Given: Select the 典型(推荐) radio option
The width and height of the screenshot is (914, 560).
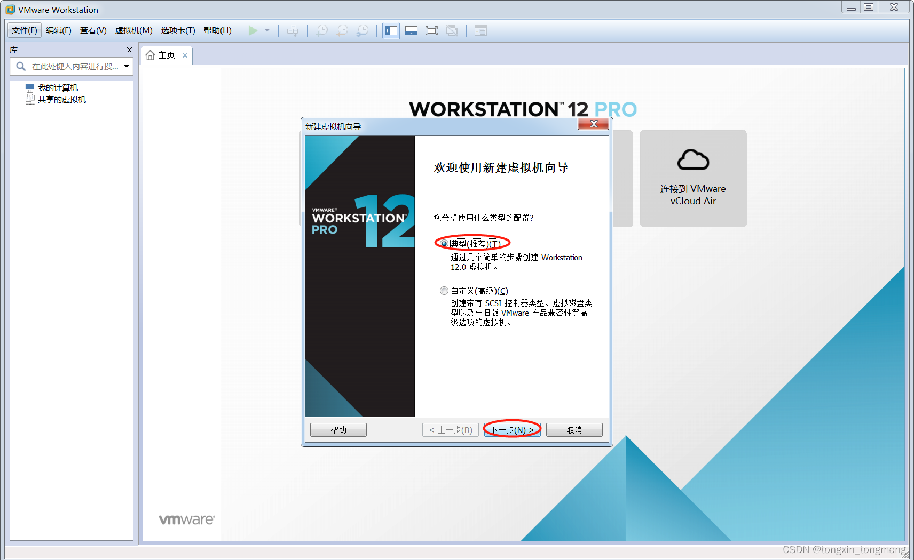Looking at the screenshot, I should 444,244.
